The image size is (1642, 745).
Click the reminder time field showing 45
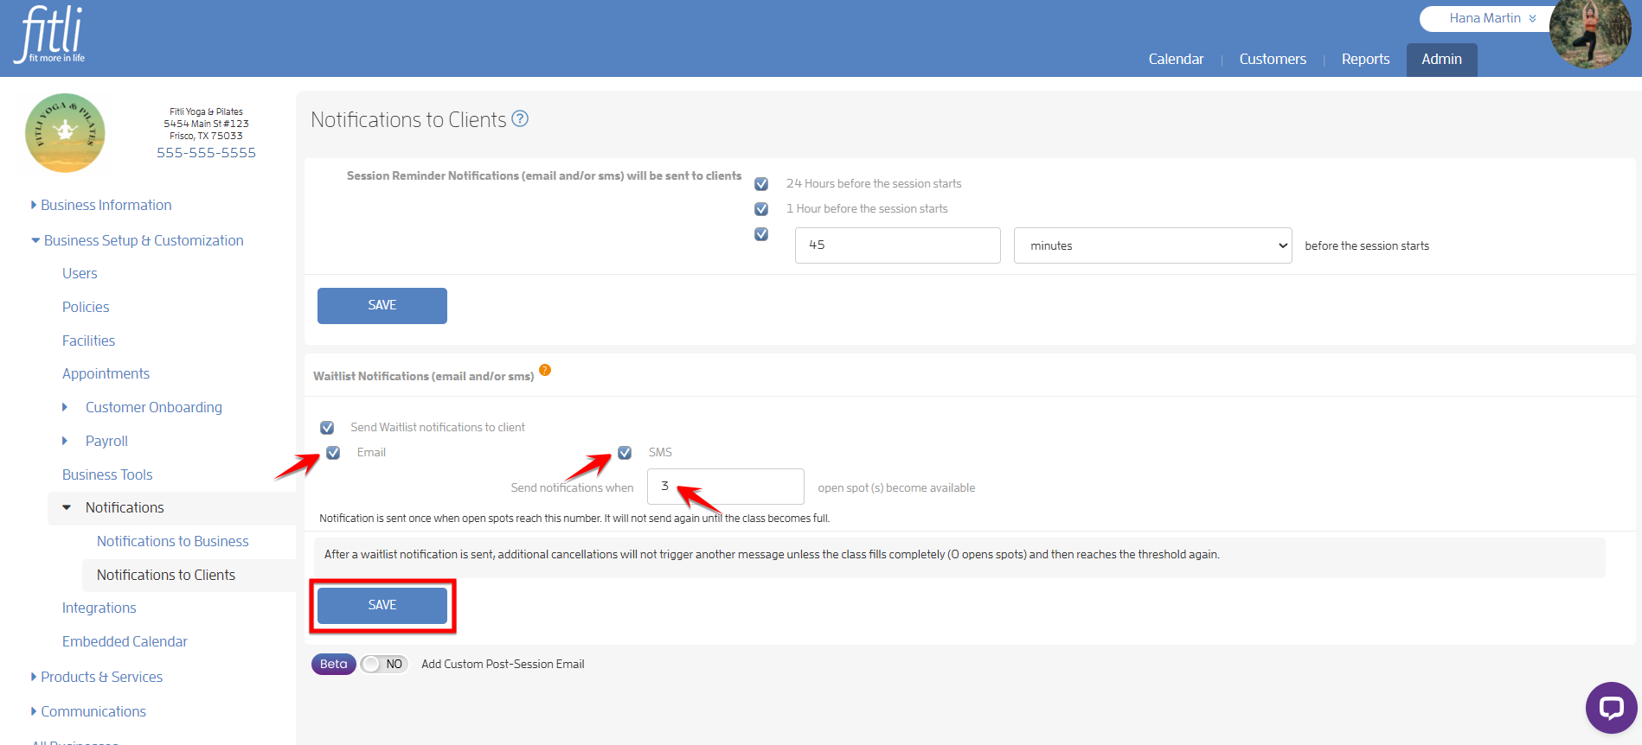898,245
